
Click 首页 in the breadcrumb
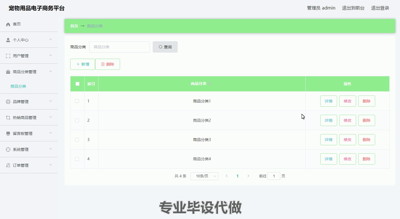tap(74, 26)
